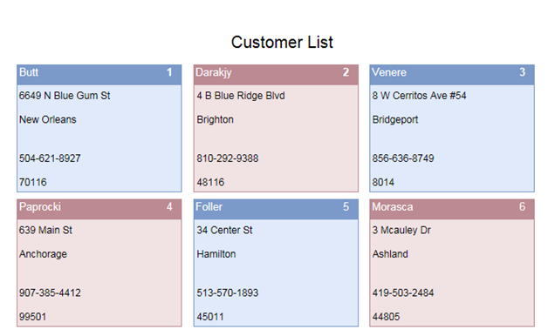
Task: Select the Brighton city field
Action: [x=215, y=119]
